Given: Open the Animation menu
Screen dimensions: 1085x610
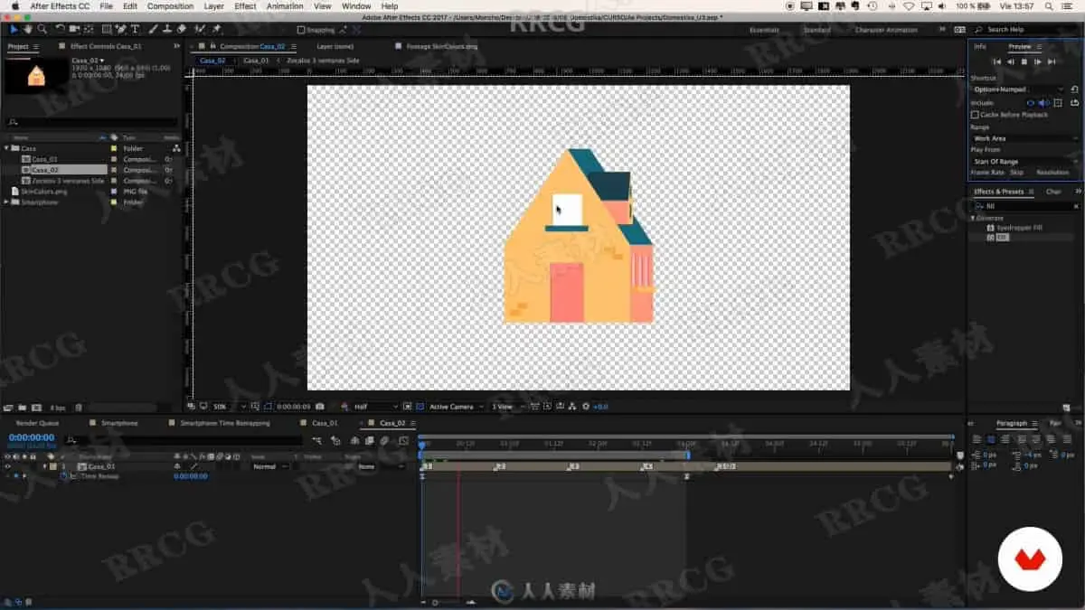Looking at the screenshot, I should tap(285, 6).
